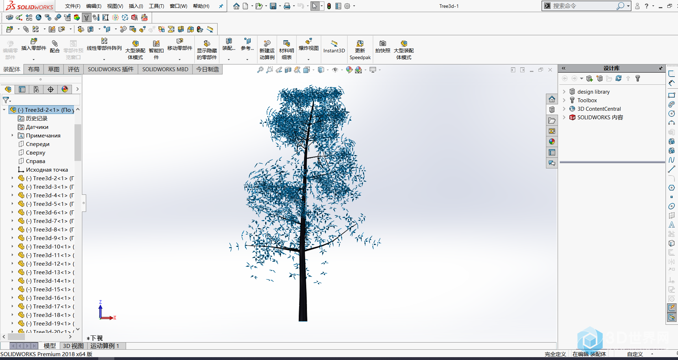Viewport: 678px width, 360px height.
Task: Click Add to Library icon in design library
Action: coord(589,78)
